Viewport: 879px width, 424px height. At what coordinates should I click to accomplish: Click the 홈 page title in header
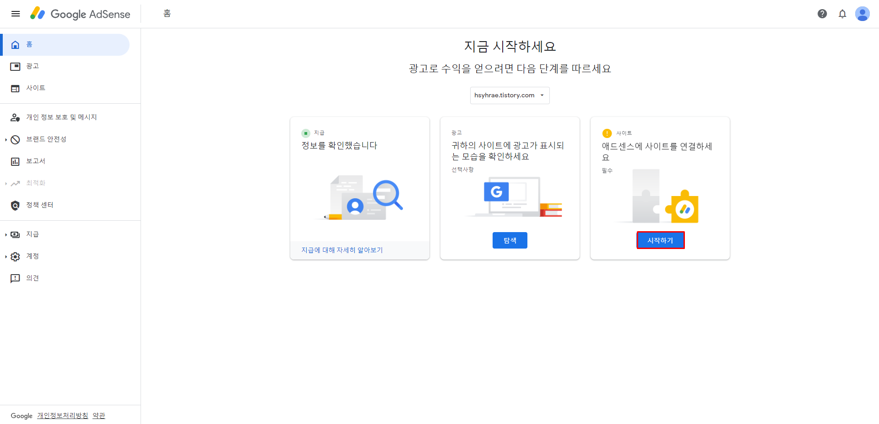click(x=167, y=14)
